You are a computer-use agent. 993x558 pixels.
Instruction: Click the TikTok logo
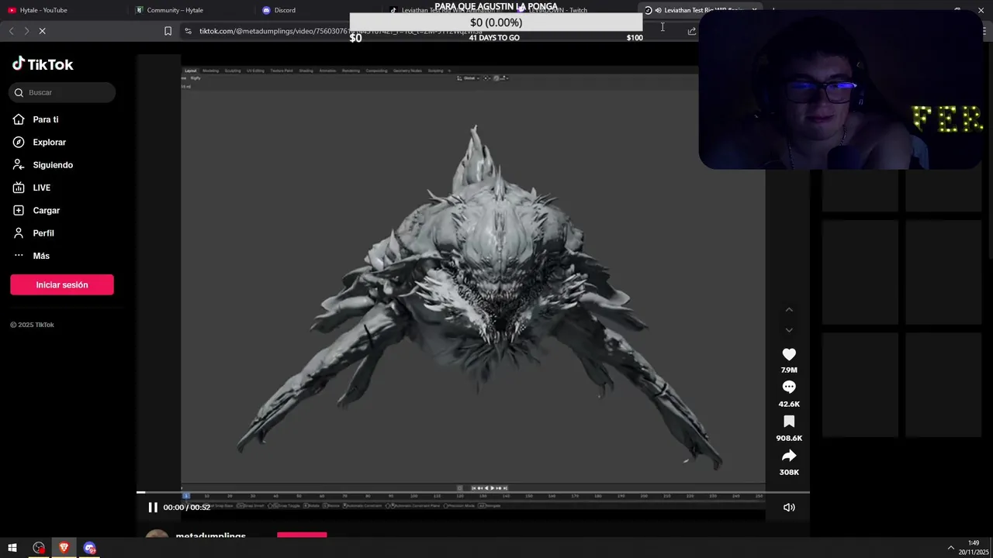43,64
